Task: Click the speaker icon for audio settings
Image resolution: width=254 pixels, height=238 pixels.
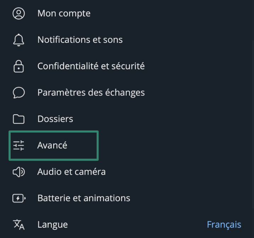Action: (19, 172)
